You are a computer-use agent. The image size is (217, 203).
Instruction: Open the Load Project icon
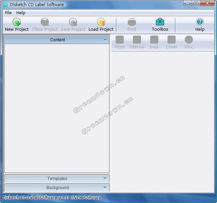(101, 22)
